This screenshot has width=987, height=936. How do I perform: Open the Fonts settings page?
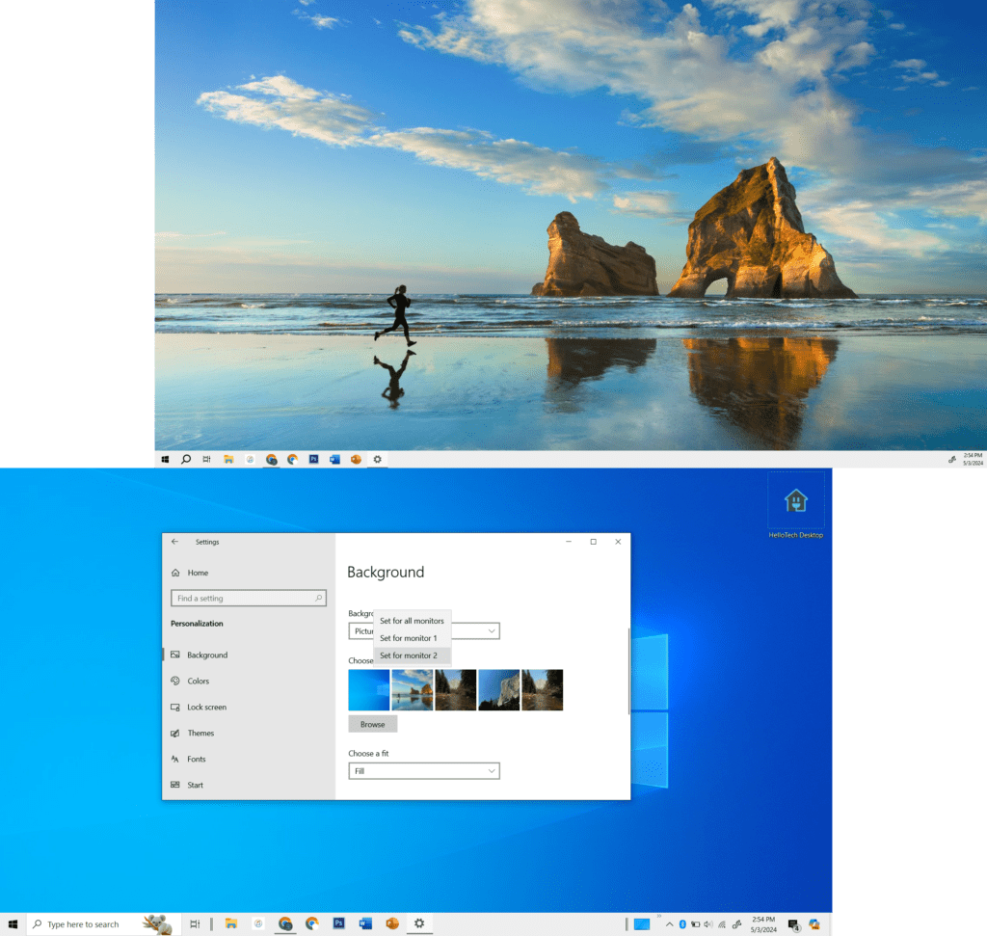(x=196, y=760)
